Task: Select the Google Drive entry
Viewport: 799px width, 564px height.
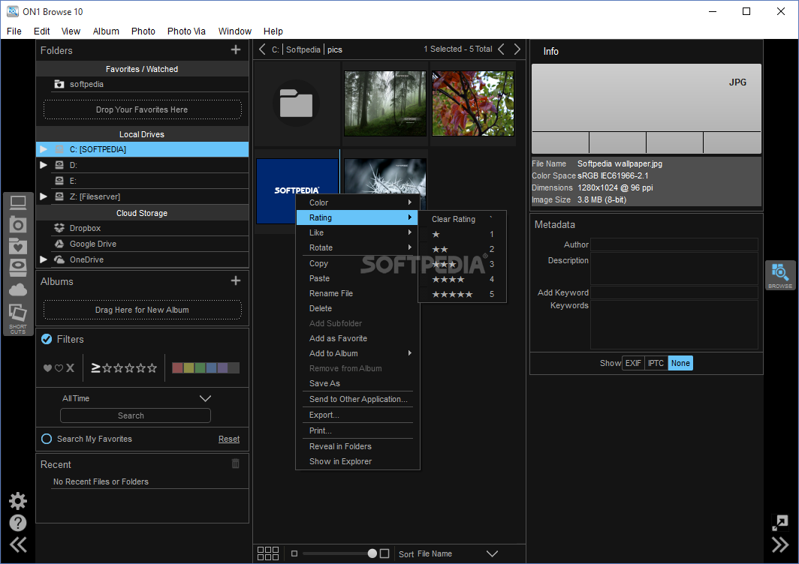Action: [142, 244]
